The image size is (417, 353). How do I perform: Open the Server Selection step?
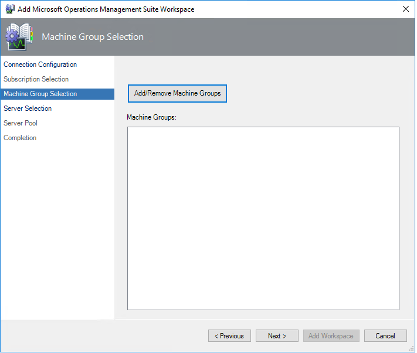click(28, 108)
